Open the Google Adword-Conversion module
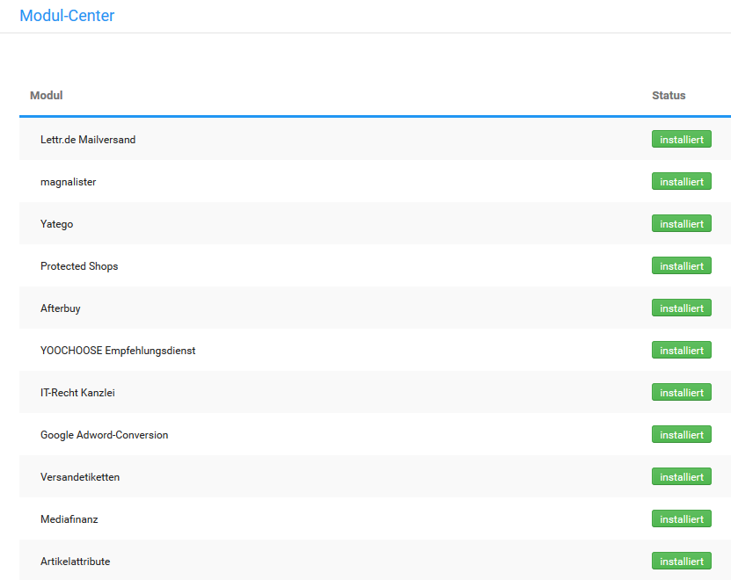Screen dimensions: 731x580 click(x=104, y=435)
